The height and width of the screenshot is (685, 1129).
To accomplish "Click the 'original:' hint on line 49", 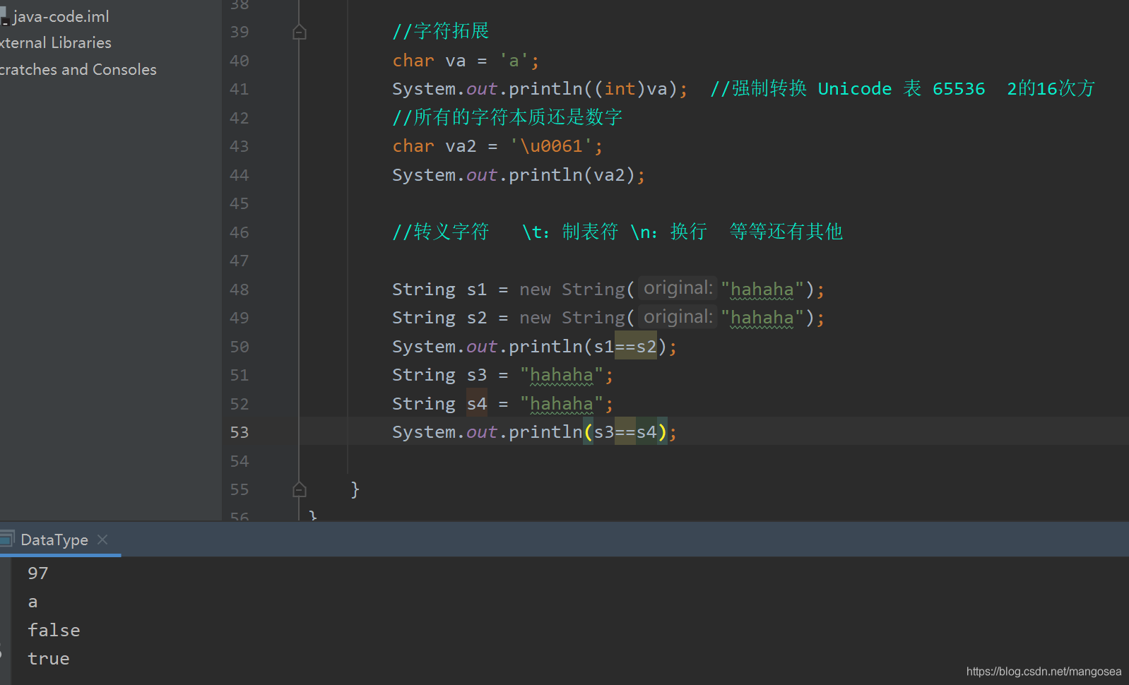I will (x=678, y=317).
